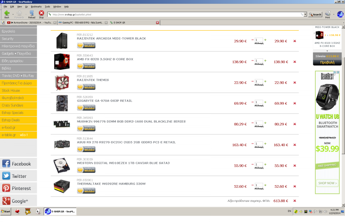Click the AMD FX-8320 product thumbnail

(x=62, y=62)
